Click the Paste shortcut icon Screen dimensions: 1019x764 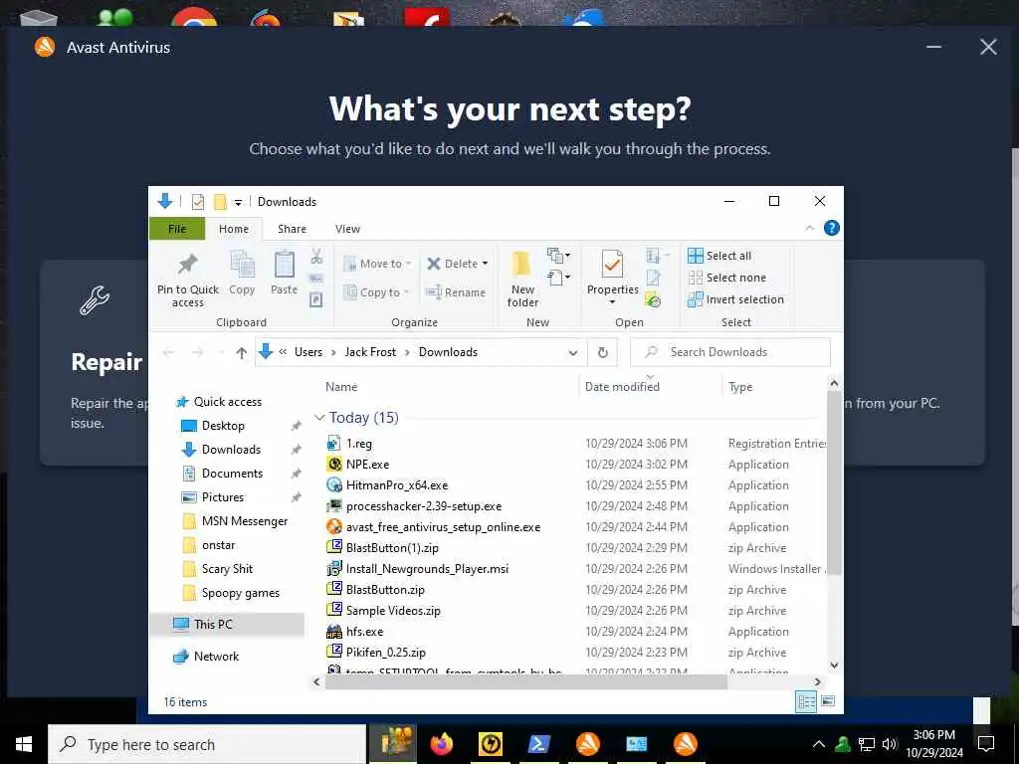pyautogui.click(x=316, y=299)
